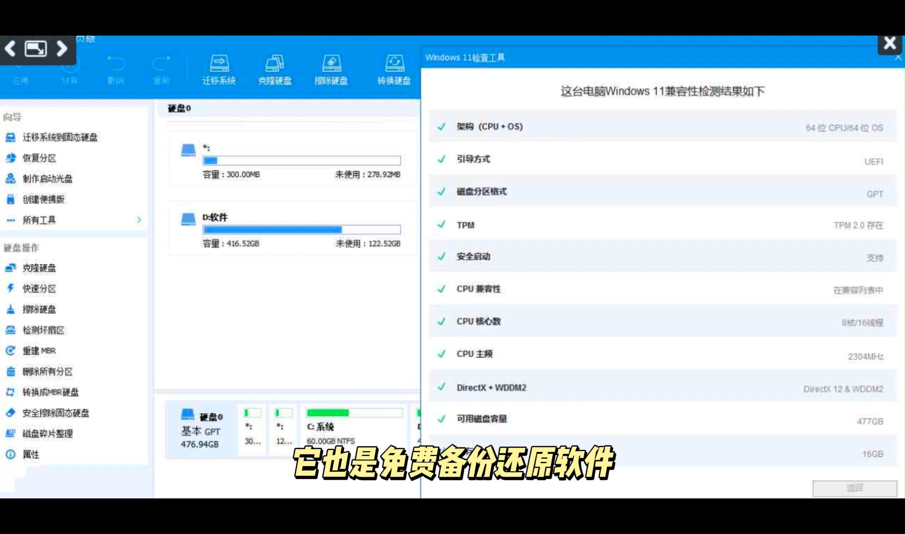905x534 pixels.
Task: Select 删除所有分区 operation
Action: click(48, 372)
